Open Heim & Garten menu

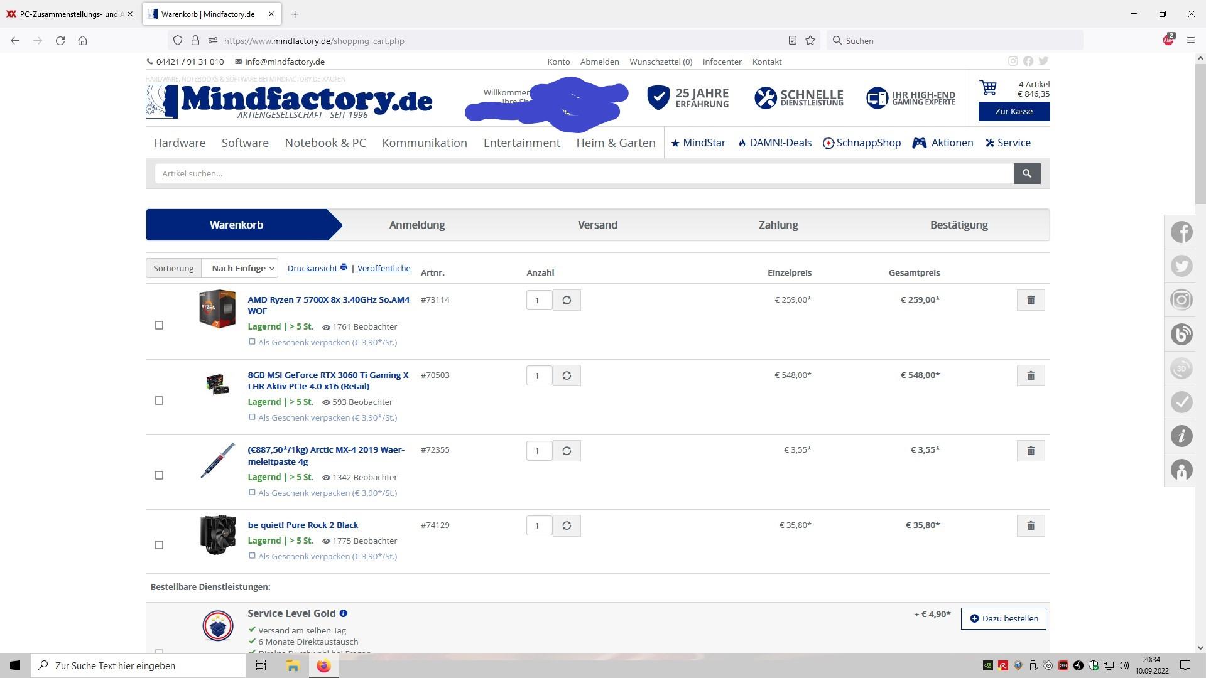click(616, 143)
